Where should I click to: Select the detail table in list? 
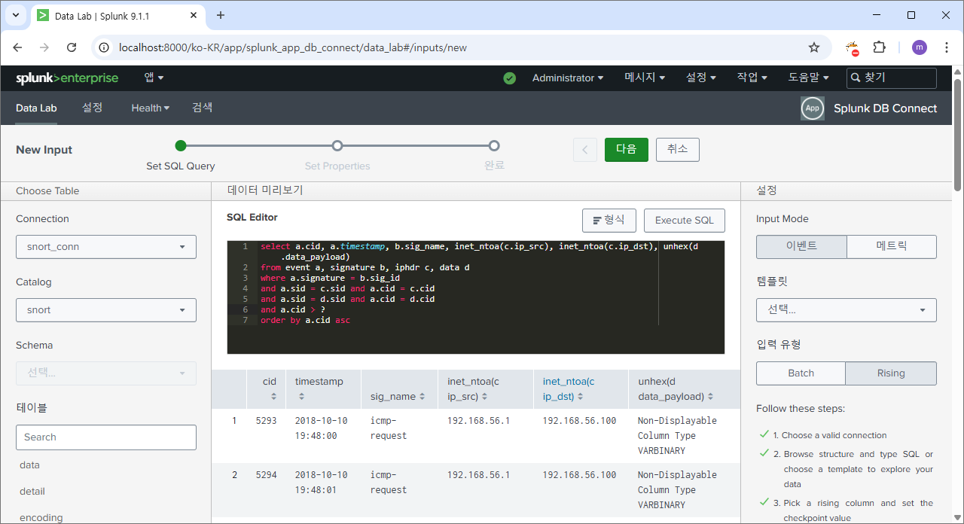coord(32,492)
